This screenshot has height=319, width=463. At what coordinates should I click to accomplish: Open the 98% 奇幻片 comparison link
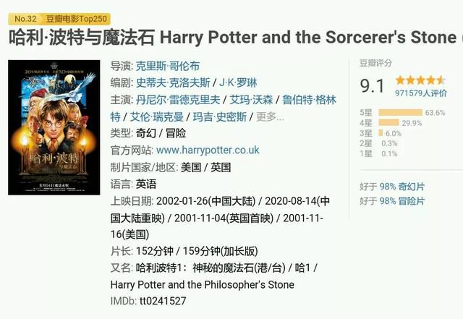tap(402, 187)
